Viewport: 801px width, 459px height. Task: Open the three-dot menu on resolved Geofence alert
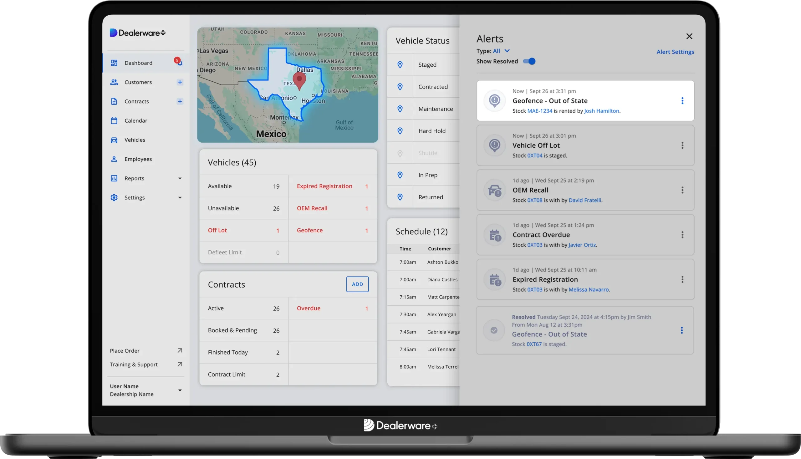(x=682, y=330)
